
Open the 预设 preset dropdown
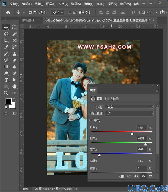click(129, 107)
